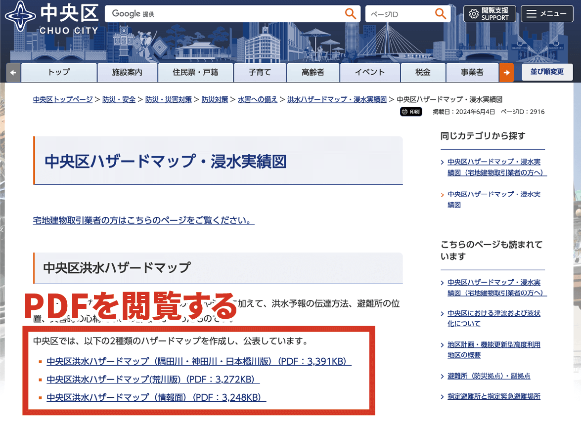Click the page ID search magnifier icon
Viewport: 581px width, 423px height.
441,13
